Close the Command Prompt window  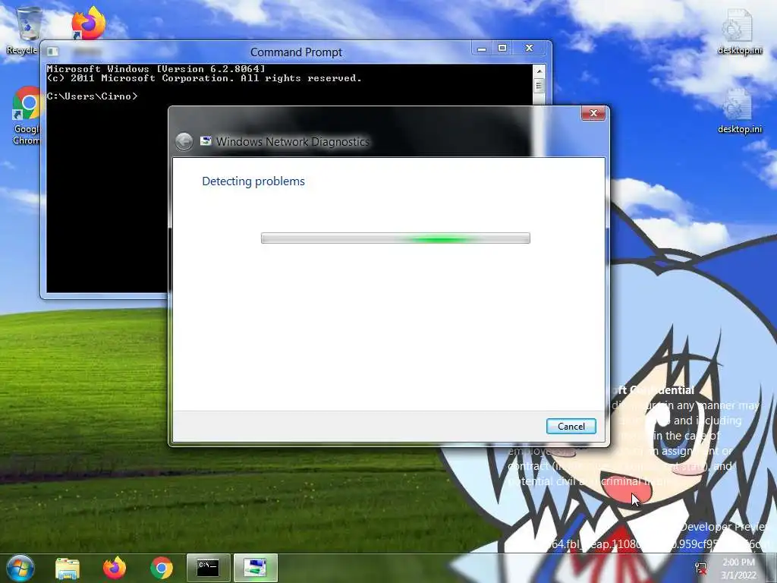pyautogui.click(x=529, y=49)
